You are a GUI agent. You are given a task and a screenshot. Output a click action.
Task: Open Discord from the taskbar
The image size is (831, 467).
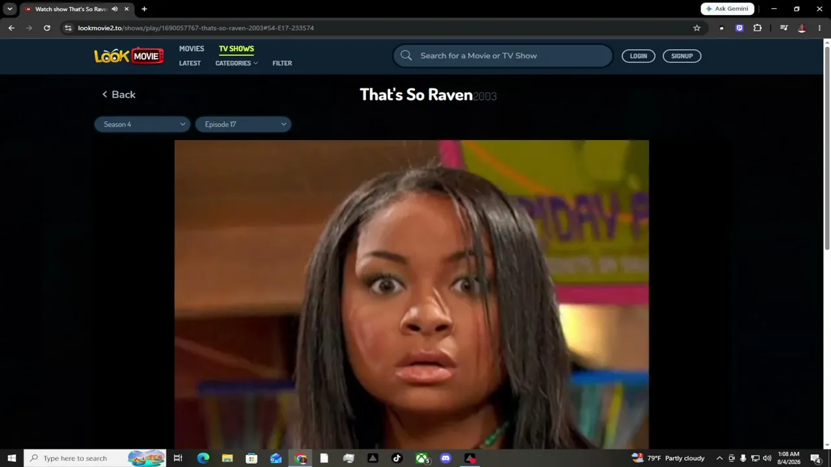coord(446,458)
